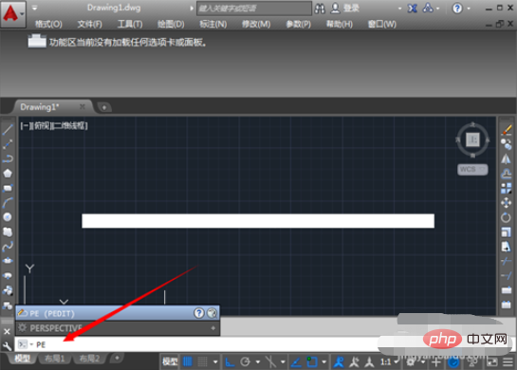The width and height of the screenshot is (517, 370).
Task: Select the Stretch modify tool
Action: (x=507, y=247)
